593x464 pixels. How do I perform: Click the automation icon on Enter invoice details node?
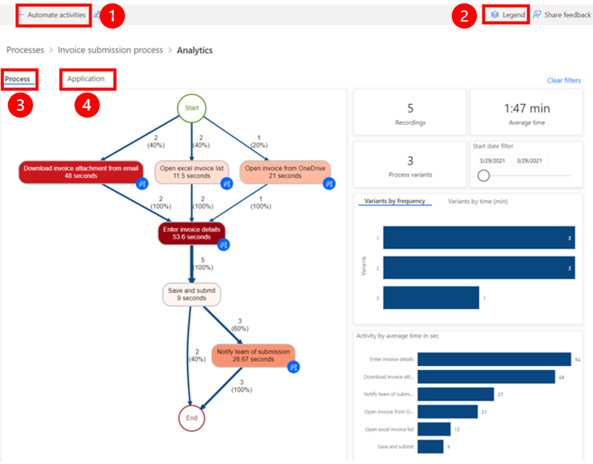[223, 245]
